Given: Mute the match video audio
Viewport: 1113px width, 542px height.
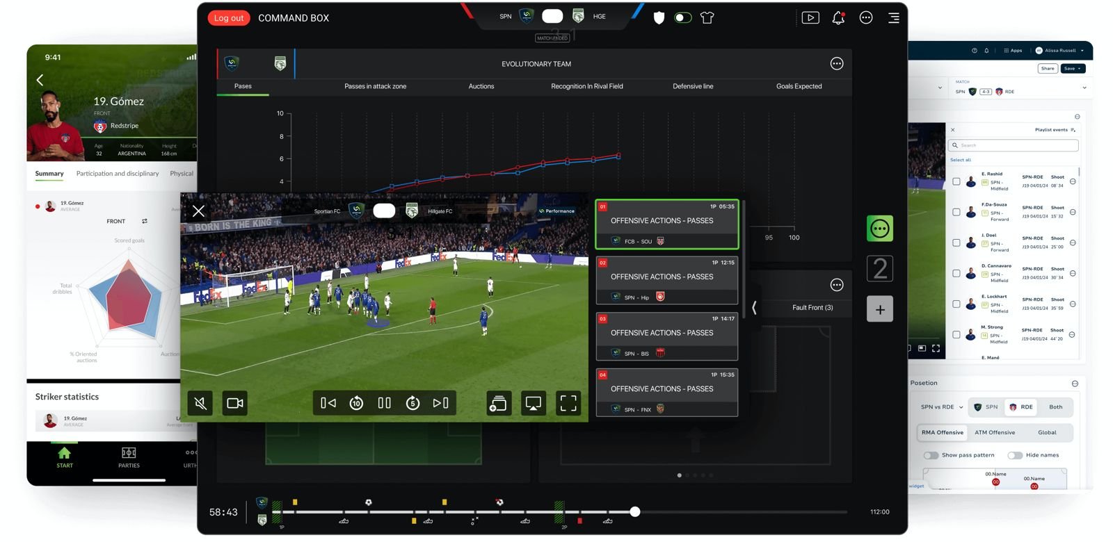Looking at the screenshot, I should click(200, 403).
